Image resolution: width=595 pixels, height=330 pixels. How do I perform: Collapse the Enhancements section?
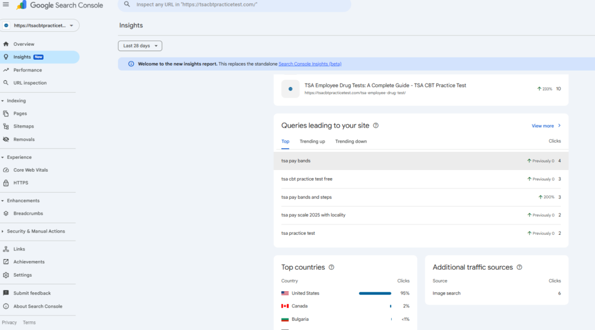3,201
